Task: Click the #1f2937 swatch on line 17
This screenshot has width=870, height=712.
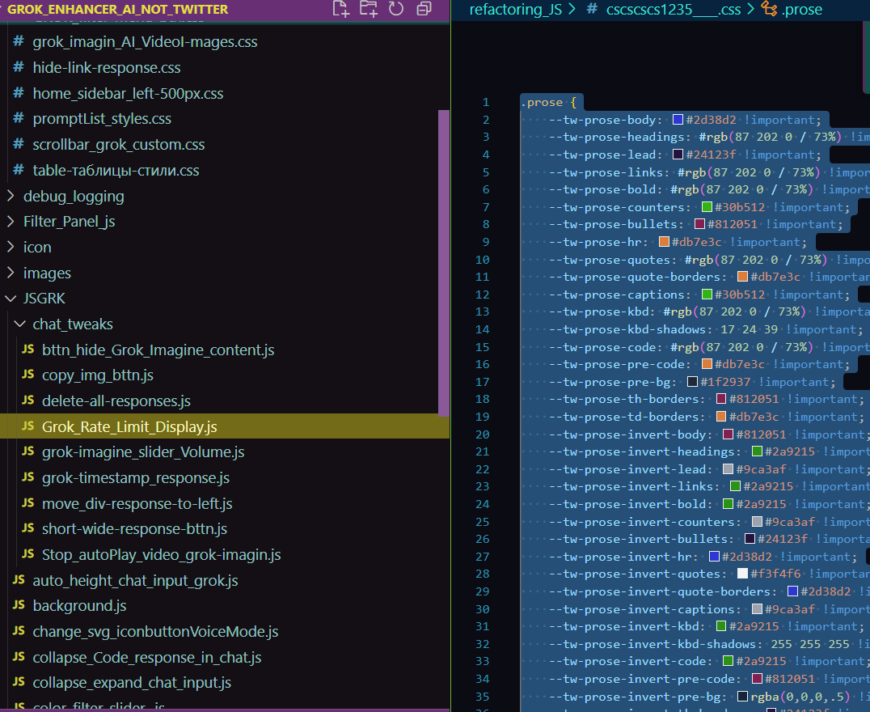Action: (692, 382)
